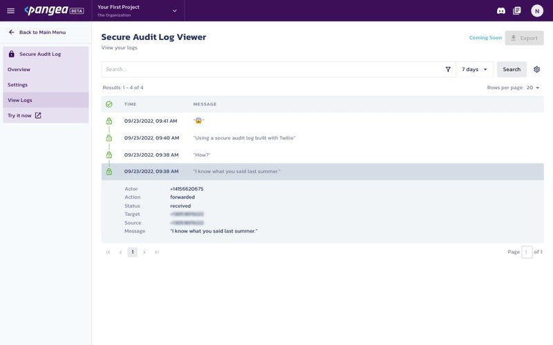Screen dimensions: 553x345
Task: Go Back to Main Menu
Action: tap(41, 32)
